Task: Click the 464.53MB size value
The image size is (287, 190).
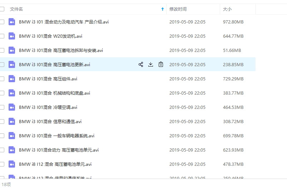Action: tap(233, 107)
